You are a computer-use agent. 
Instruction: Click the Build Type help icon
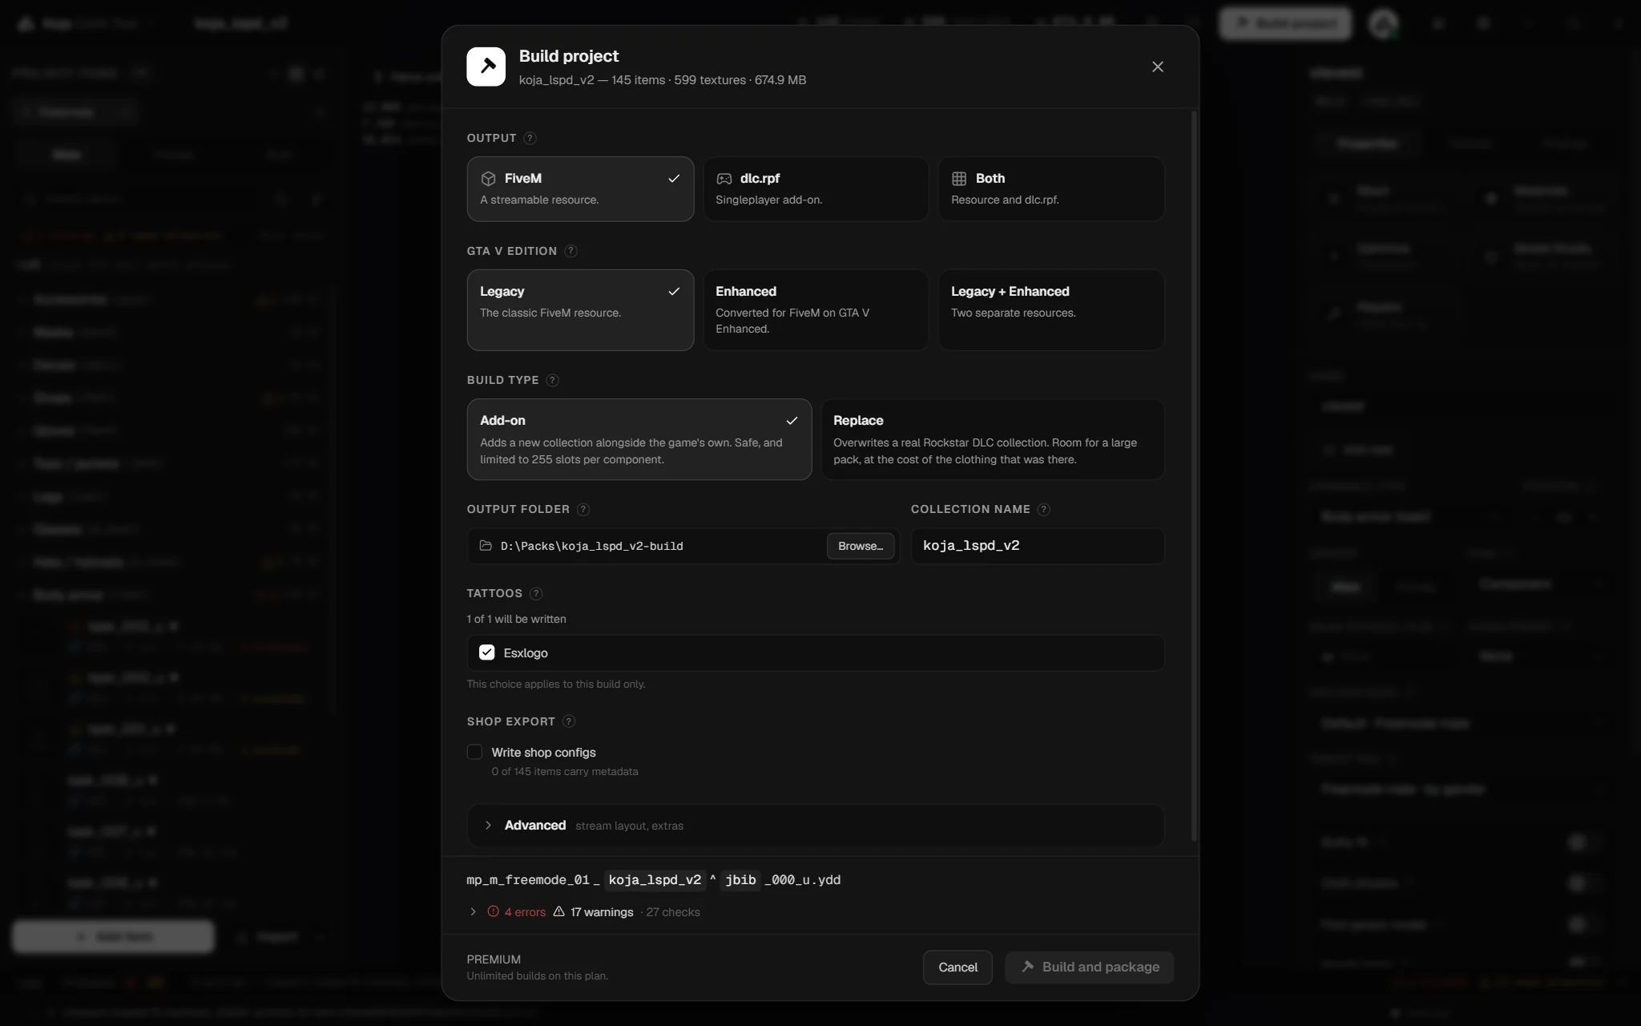(x=552, y=380)
